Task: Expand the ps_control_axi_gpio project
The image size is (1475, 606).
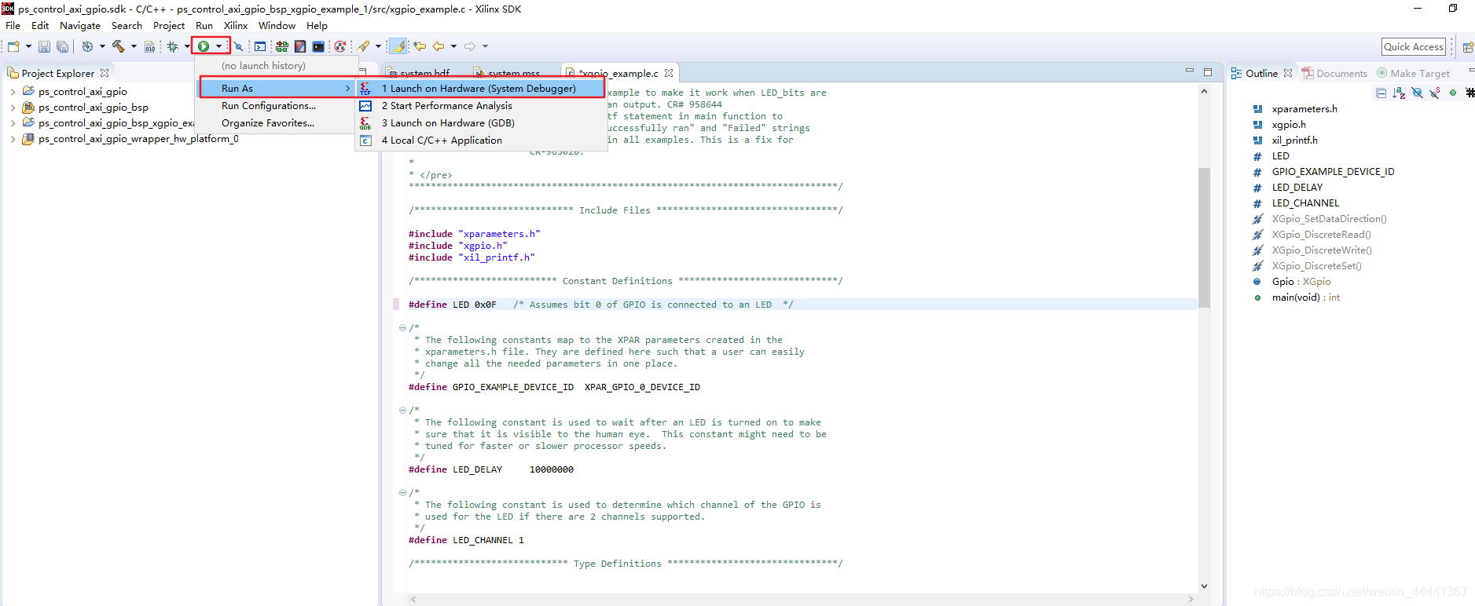Action: [13, 92]
